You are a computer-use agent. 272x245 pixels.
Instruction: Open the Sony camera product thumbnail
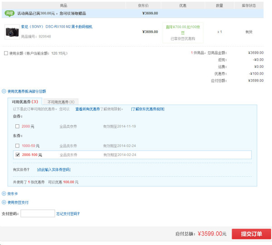tap(12, 32)
